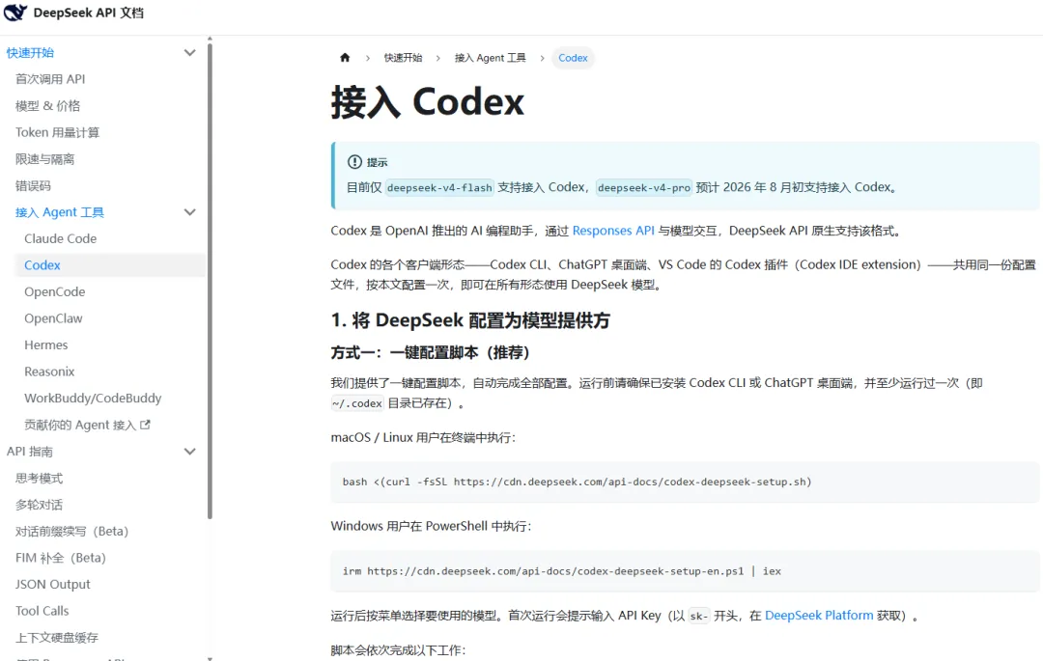Select 接入 Agent 工具 sidebar category
This screenshot has width=1043, height=661.
tap(60, 212)
